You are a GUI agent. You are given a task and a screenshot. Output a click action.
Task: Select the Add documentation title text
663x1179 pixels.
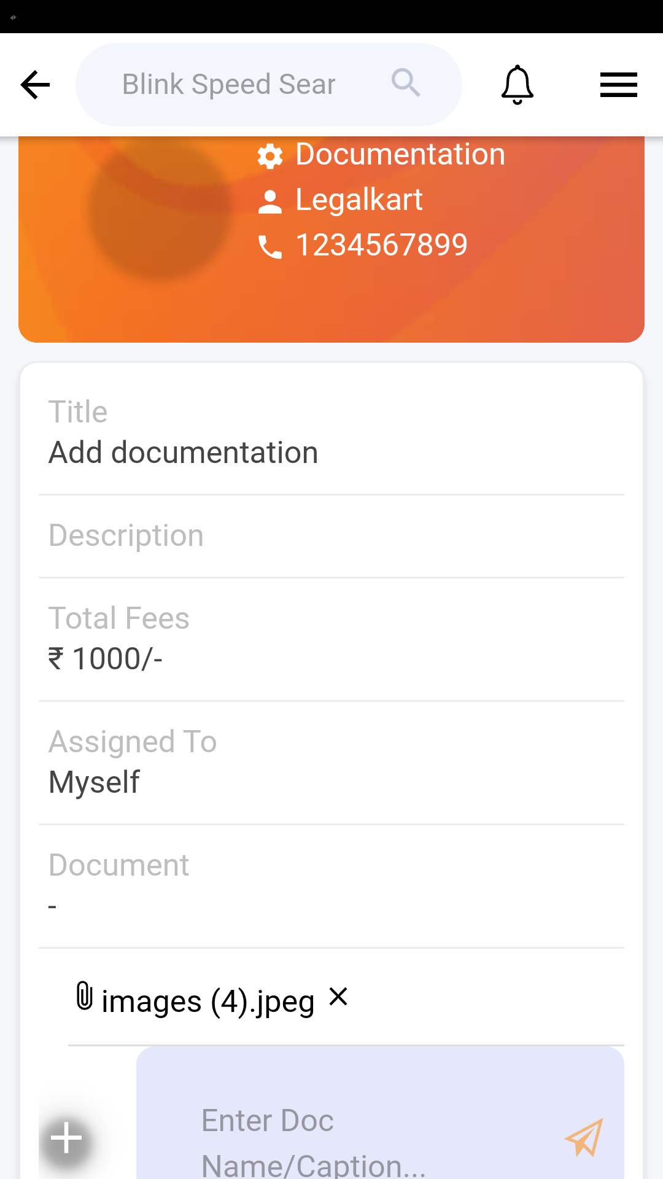[x=184, y=453]
